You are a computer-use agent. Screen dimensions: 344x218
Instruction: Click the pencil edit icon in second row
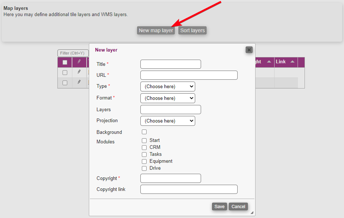79,82
